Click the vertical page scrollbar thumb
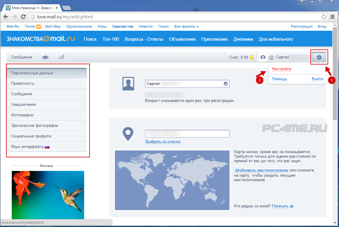Image resolution: width=339 pixels, height=227 pixels. 335,74
